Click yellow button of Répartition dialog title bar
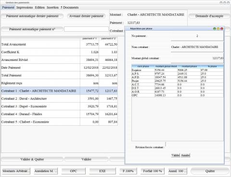 click(x=218, y=29)
